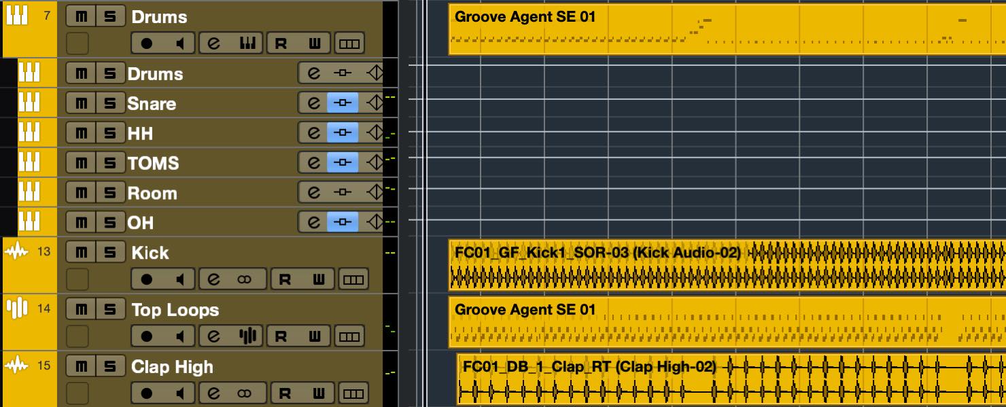Toggle stereo/mono link icon on Kick track

245,279
